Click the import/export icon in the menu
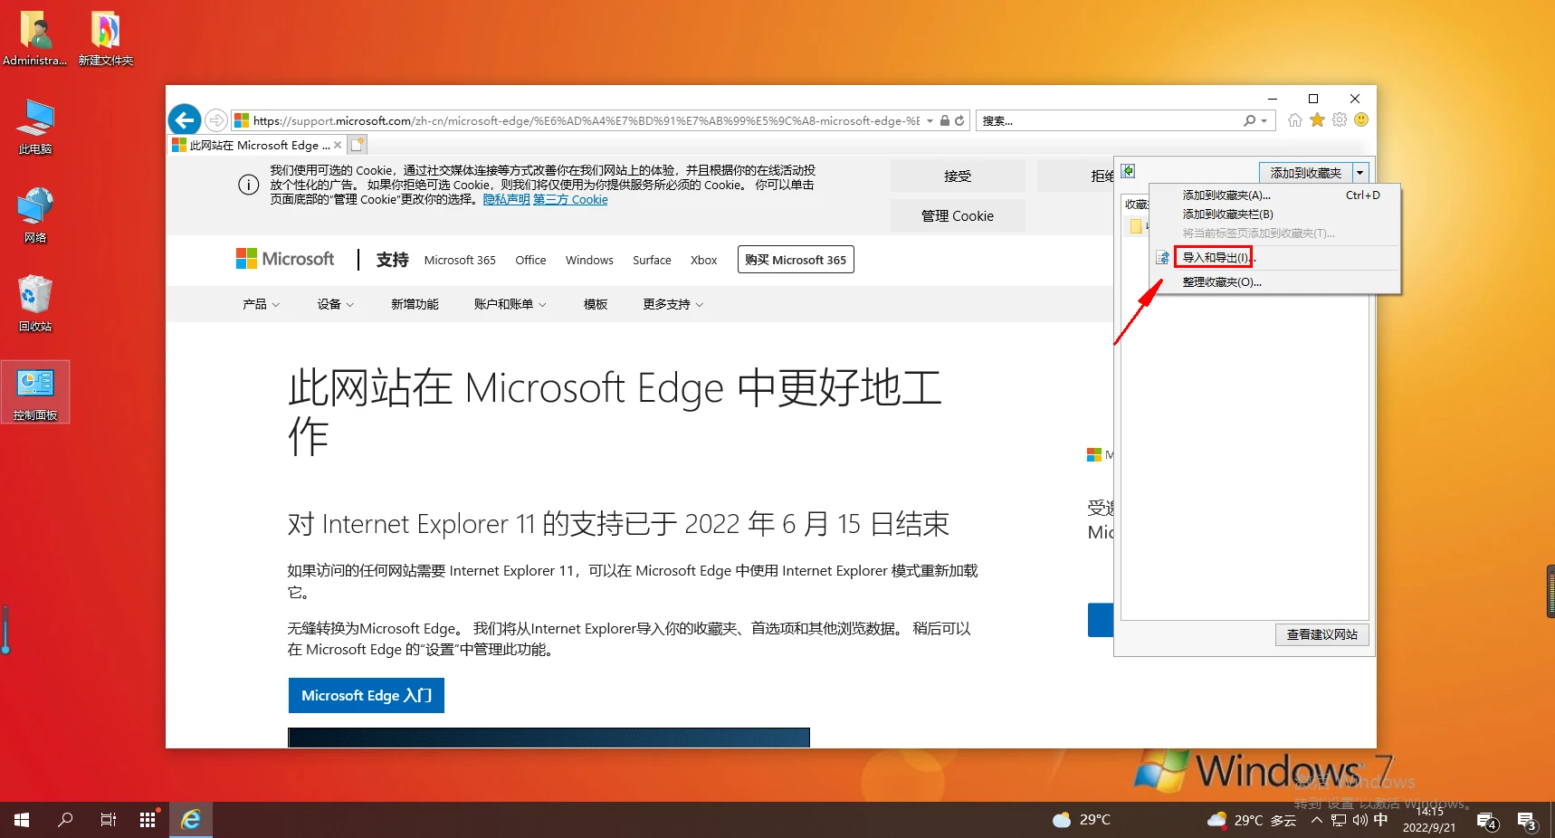 tap(1163, 258)
